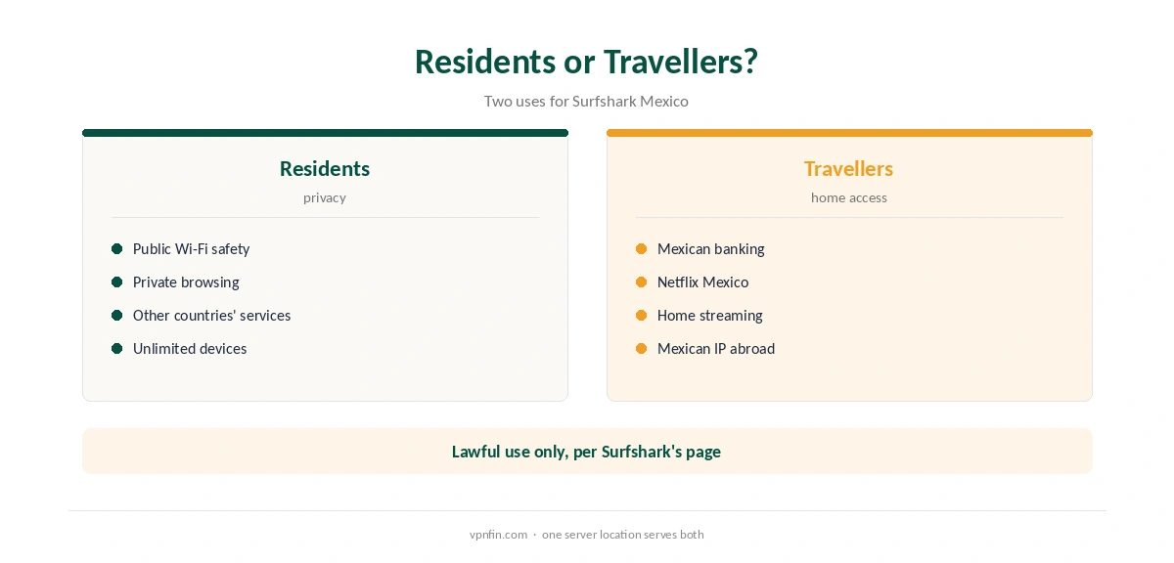This screenshot has width=1174, height=563.
Task: Click orange bullet beside 'Mexican banking'
Action: click(x=641, y=249)
